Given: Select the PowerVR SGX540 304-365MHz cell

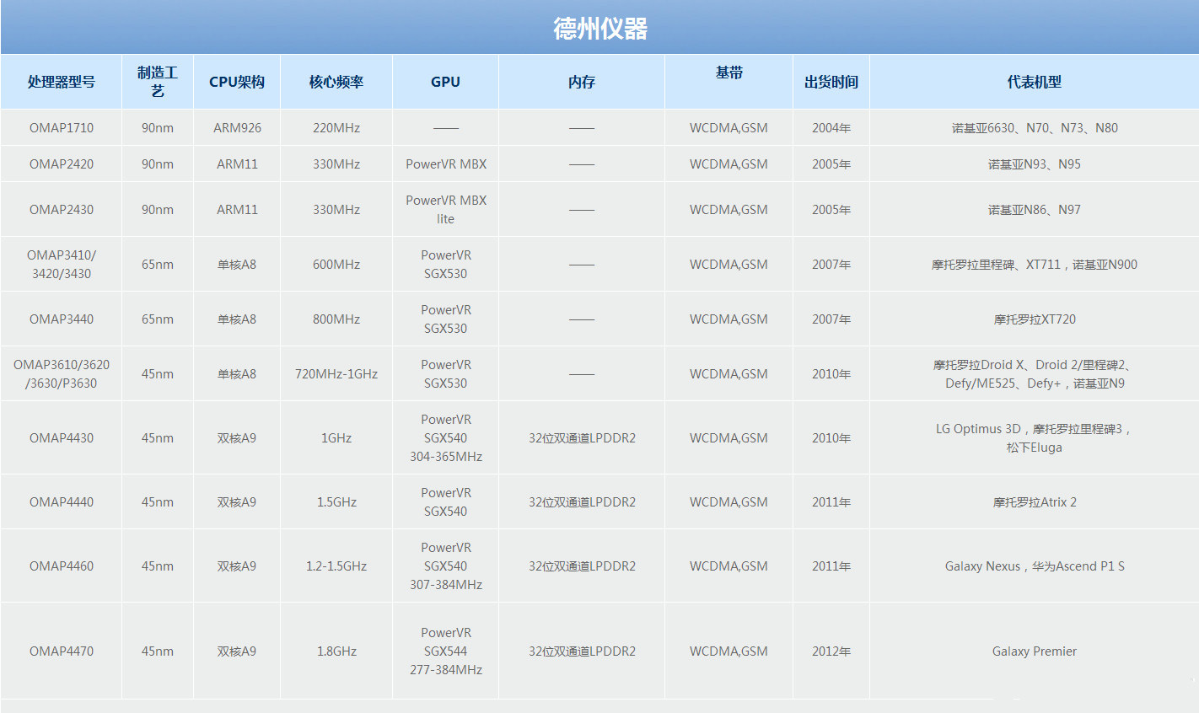Looking at the screenshot, I should [445, 438].
